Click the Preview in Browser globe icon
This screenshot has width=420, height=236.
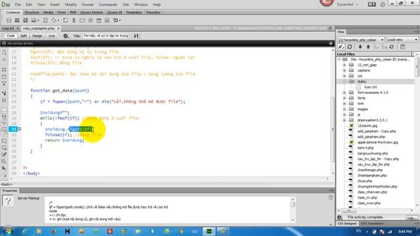66,36
